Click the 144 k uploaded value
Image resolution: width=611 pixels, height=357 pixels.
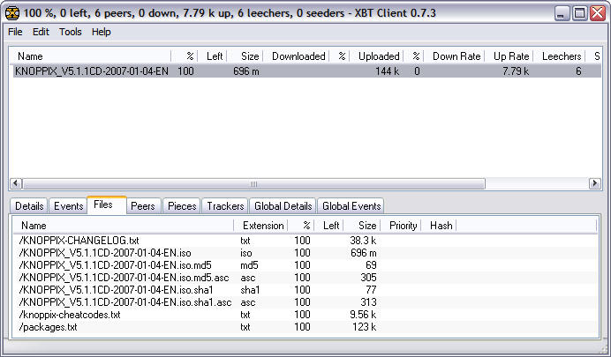click(387, 71)
